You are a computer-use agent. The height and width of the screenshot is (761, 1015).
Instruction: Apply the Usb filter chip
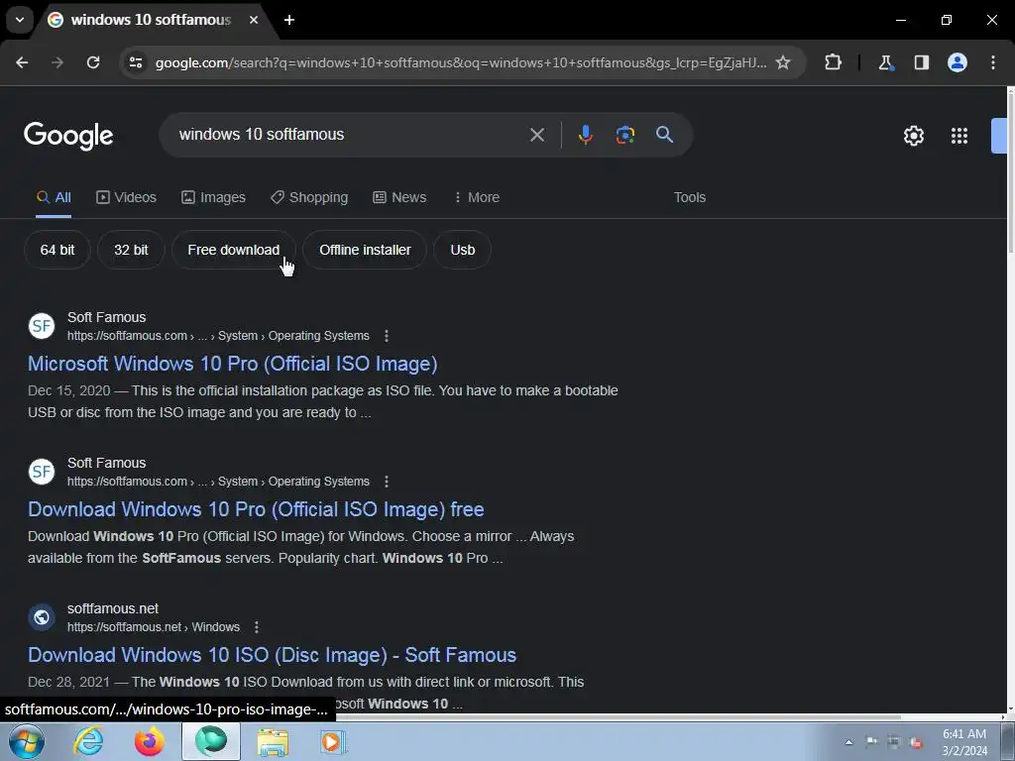[x=462, y=250]
